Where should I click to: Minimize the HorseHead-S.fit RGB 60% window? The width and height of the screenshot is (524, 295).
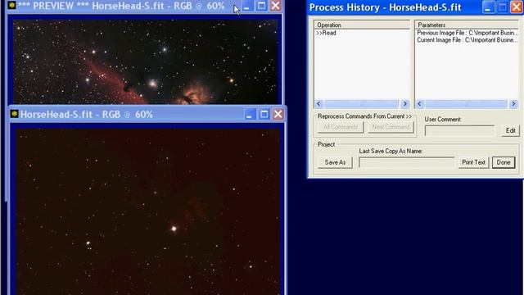coord(249,115)
